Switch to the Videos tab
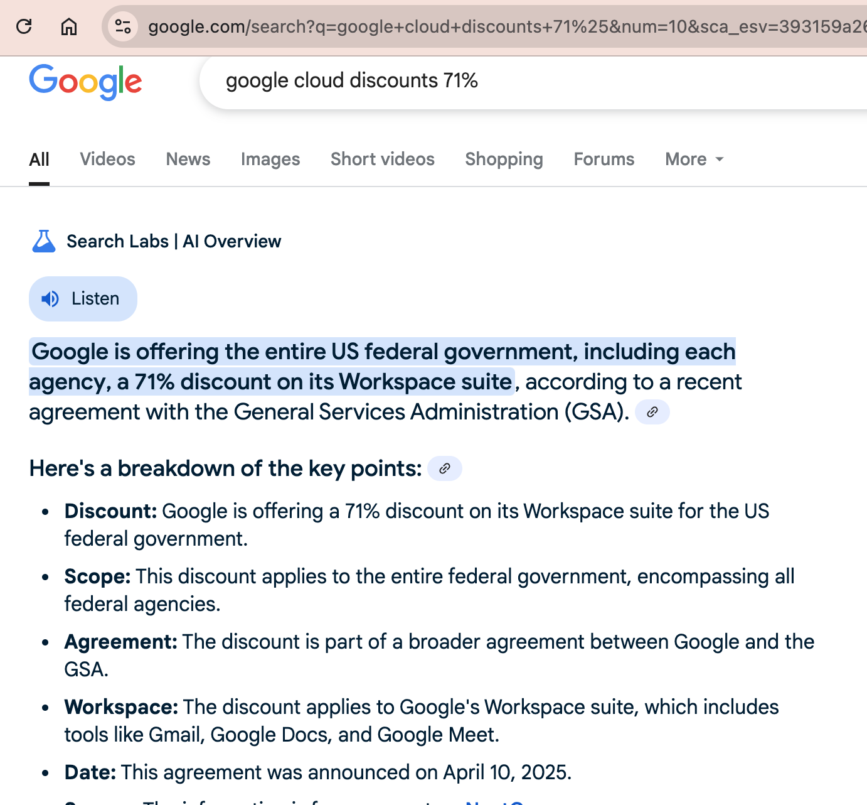 [x=107, y=159]
